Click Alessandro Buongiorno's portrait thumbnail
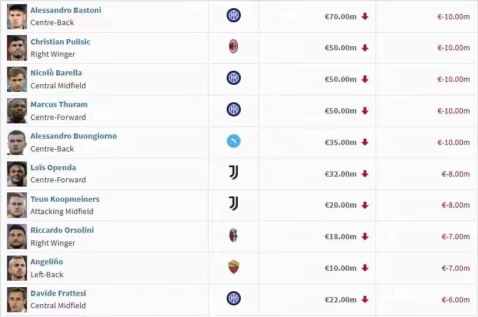The height and width of the screenshot is (317, 478). [x=17, y=143]
